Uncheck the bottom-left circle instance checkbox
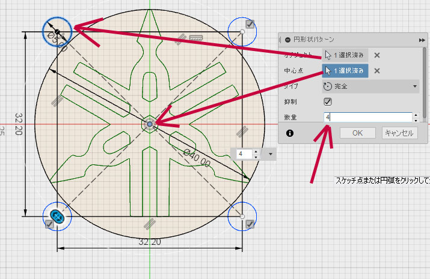Screen dimensions: 430x279 (49, 224)
